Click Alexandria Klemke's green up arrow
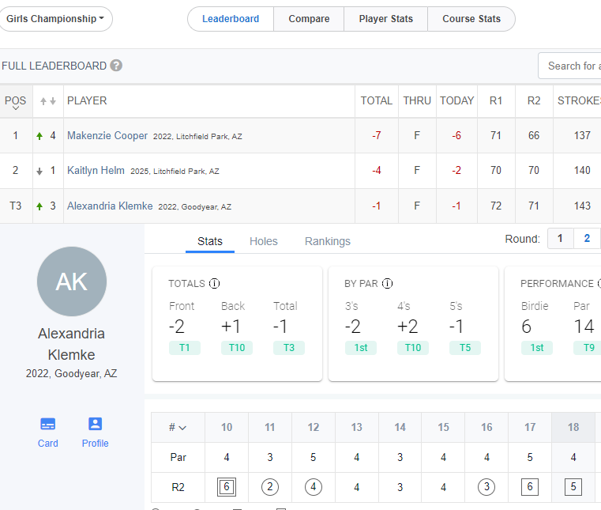Image resolution: width=601 pixels, height=510 pixels. pos(39,206)
